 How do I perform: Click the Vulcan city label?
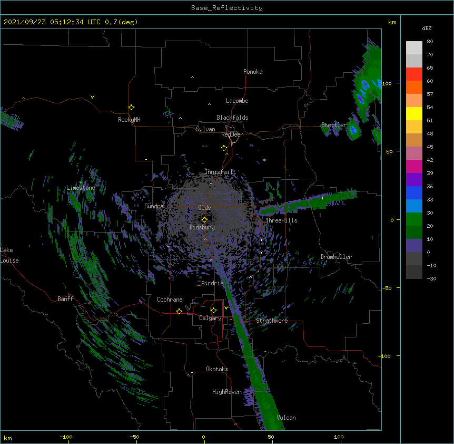[286, 418]
